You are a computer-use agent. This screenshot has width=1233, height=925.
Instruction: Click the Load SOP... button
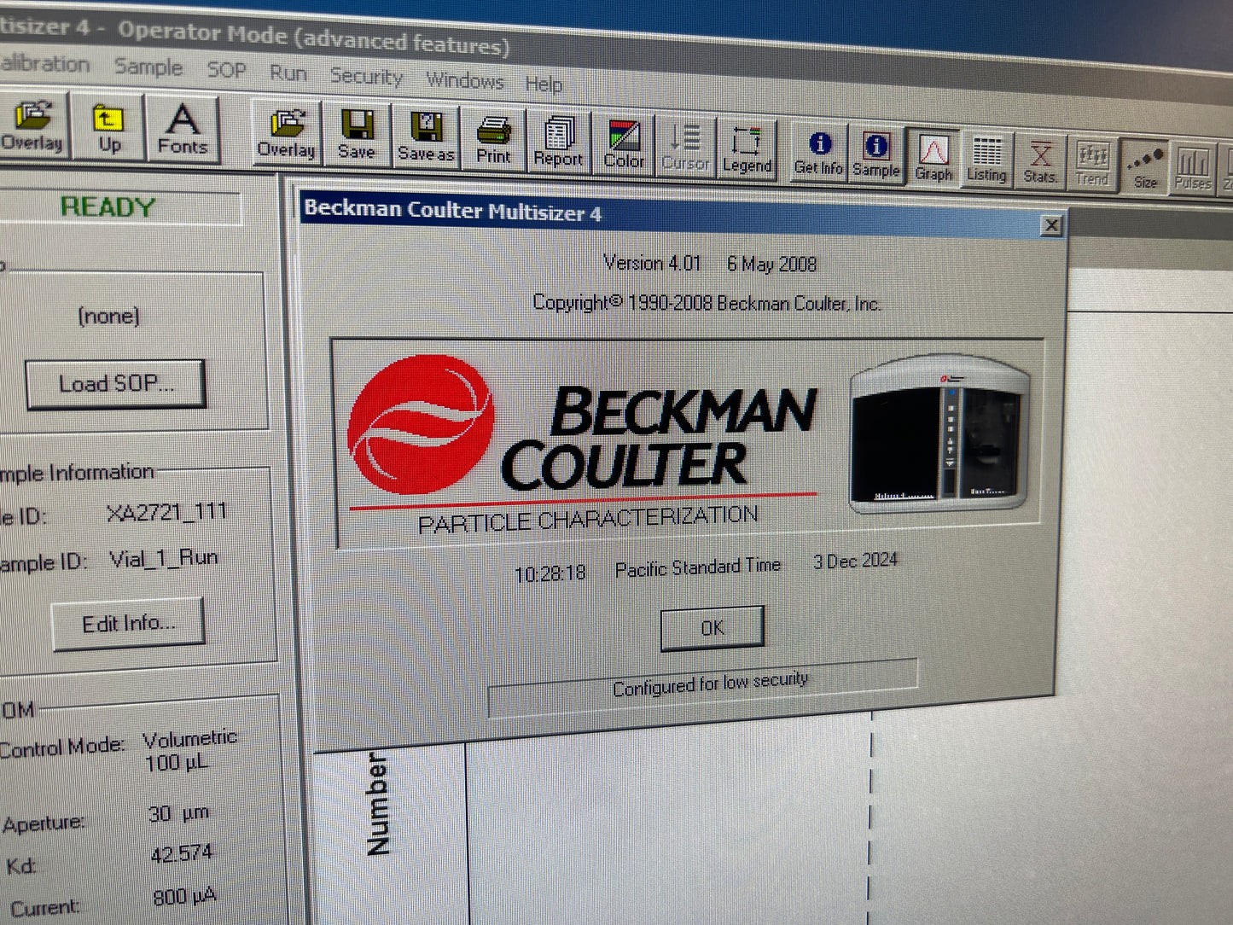pos(116,384)
